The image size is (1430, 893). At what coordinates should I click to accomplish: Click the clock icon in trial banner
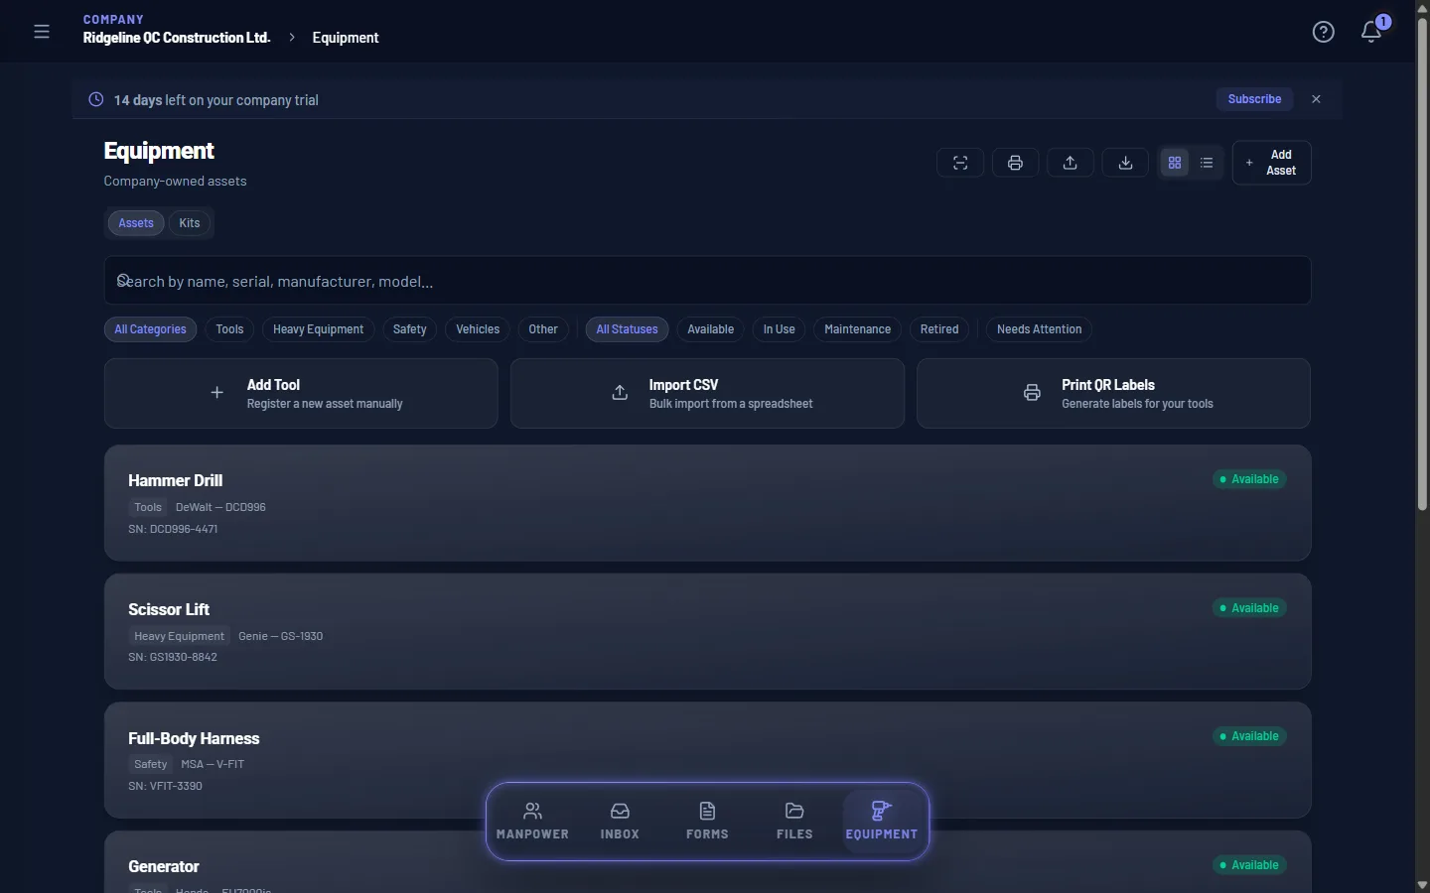coord(96,99)
